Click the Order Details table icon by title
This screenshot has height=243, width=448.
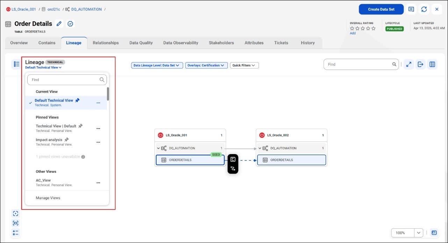click(8, 24)
